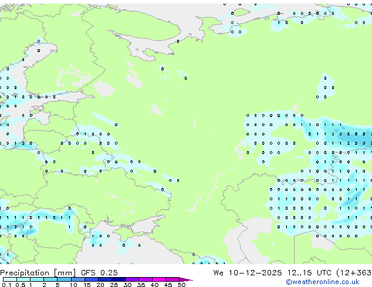Select the '10' legend scale value
372x287 pixels.
coord(73,285)
